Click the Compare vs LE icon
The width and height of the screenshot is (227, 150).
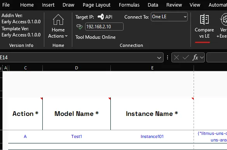pyautogui.click(x=204, y=19)
